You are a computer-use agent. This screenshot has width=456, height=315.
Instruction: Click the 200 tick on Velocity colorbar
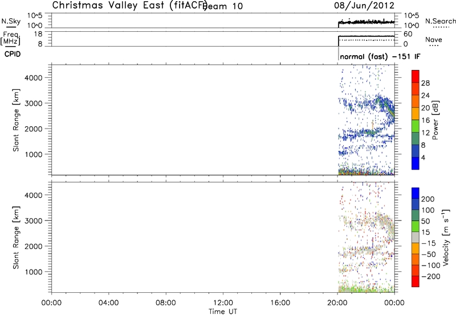pos(428,199)
